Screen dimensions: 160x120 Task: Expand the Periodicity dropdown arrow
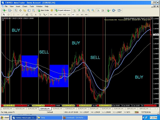(115, 10)
